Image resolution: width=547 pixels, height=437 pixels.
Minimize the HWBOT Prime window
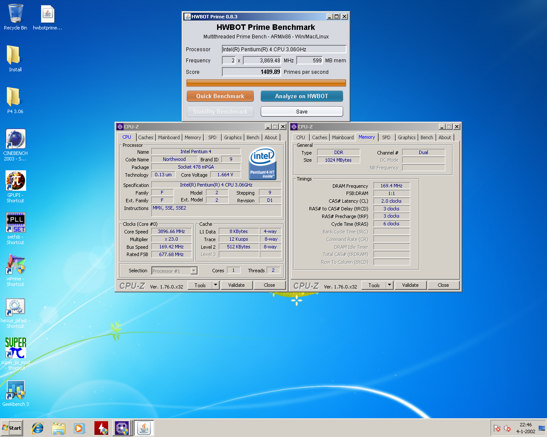tap(329, 17)
